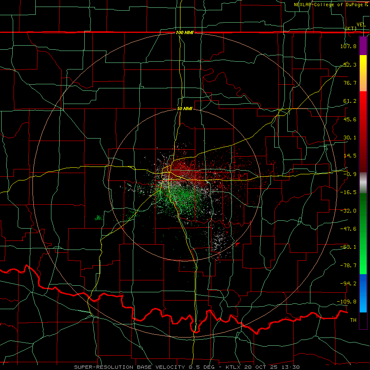Pick the blue segment of the velocity color bar
The image size is (370, 370).
[x=363, y=293]
